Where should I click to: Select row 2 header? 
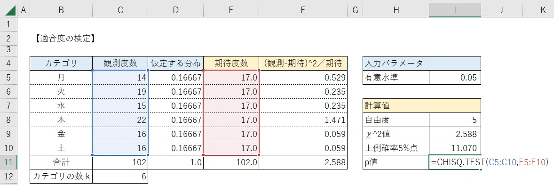point(8,38)
